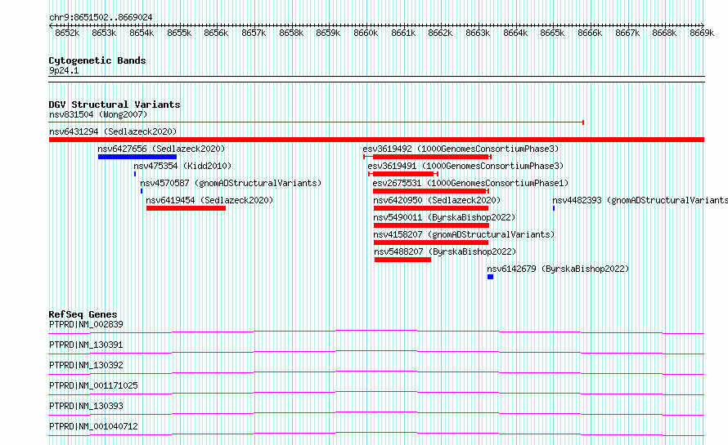This screenshot has width=728, height=445.
Task: Open the PTPRD|NM_130392 transcript
Action: coord(86,365)
